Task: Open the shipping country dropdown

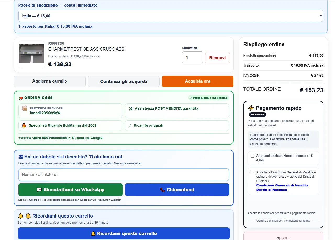Action: (x=171, y=16)
